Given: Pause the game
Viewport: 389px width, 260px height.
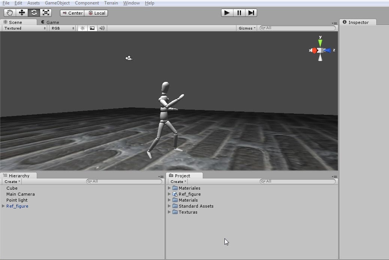Looking at the screenshot, I should point(239,13).
